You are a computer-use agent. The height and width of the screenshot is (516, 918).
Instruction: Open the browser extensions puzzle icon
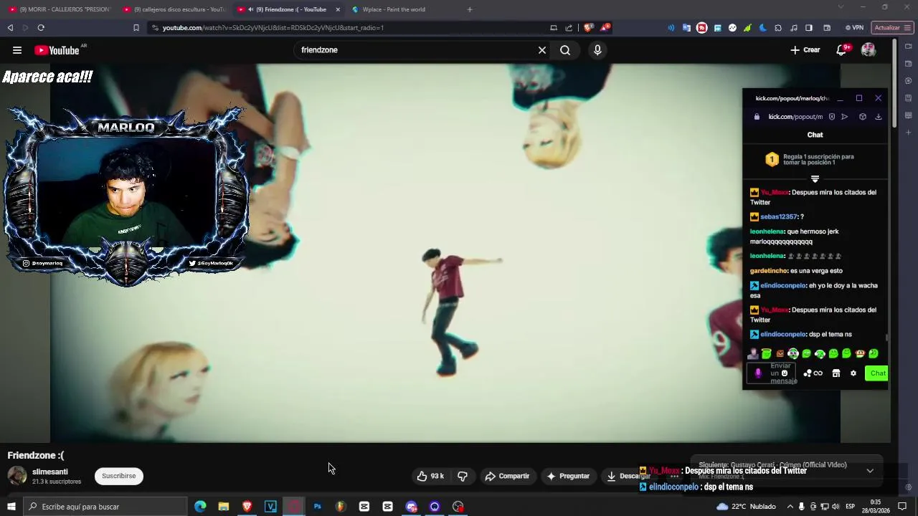[x=778, y=28]
